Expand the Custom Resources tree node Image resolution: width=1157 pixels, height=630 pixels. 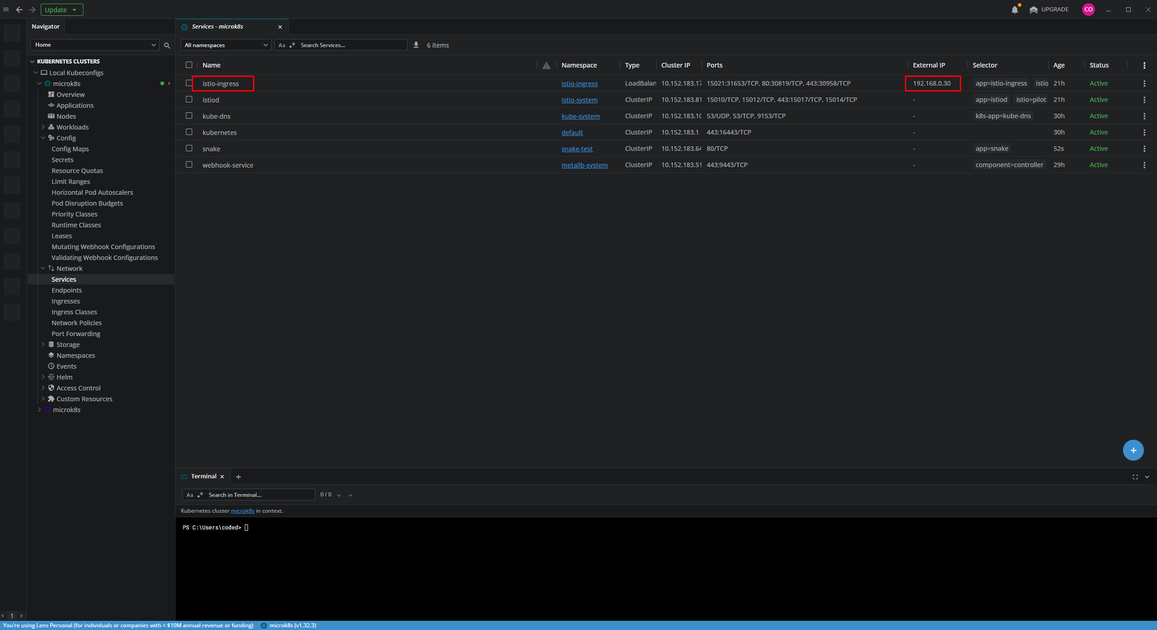(43, 399)
